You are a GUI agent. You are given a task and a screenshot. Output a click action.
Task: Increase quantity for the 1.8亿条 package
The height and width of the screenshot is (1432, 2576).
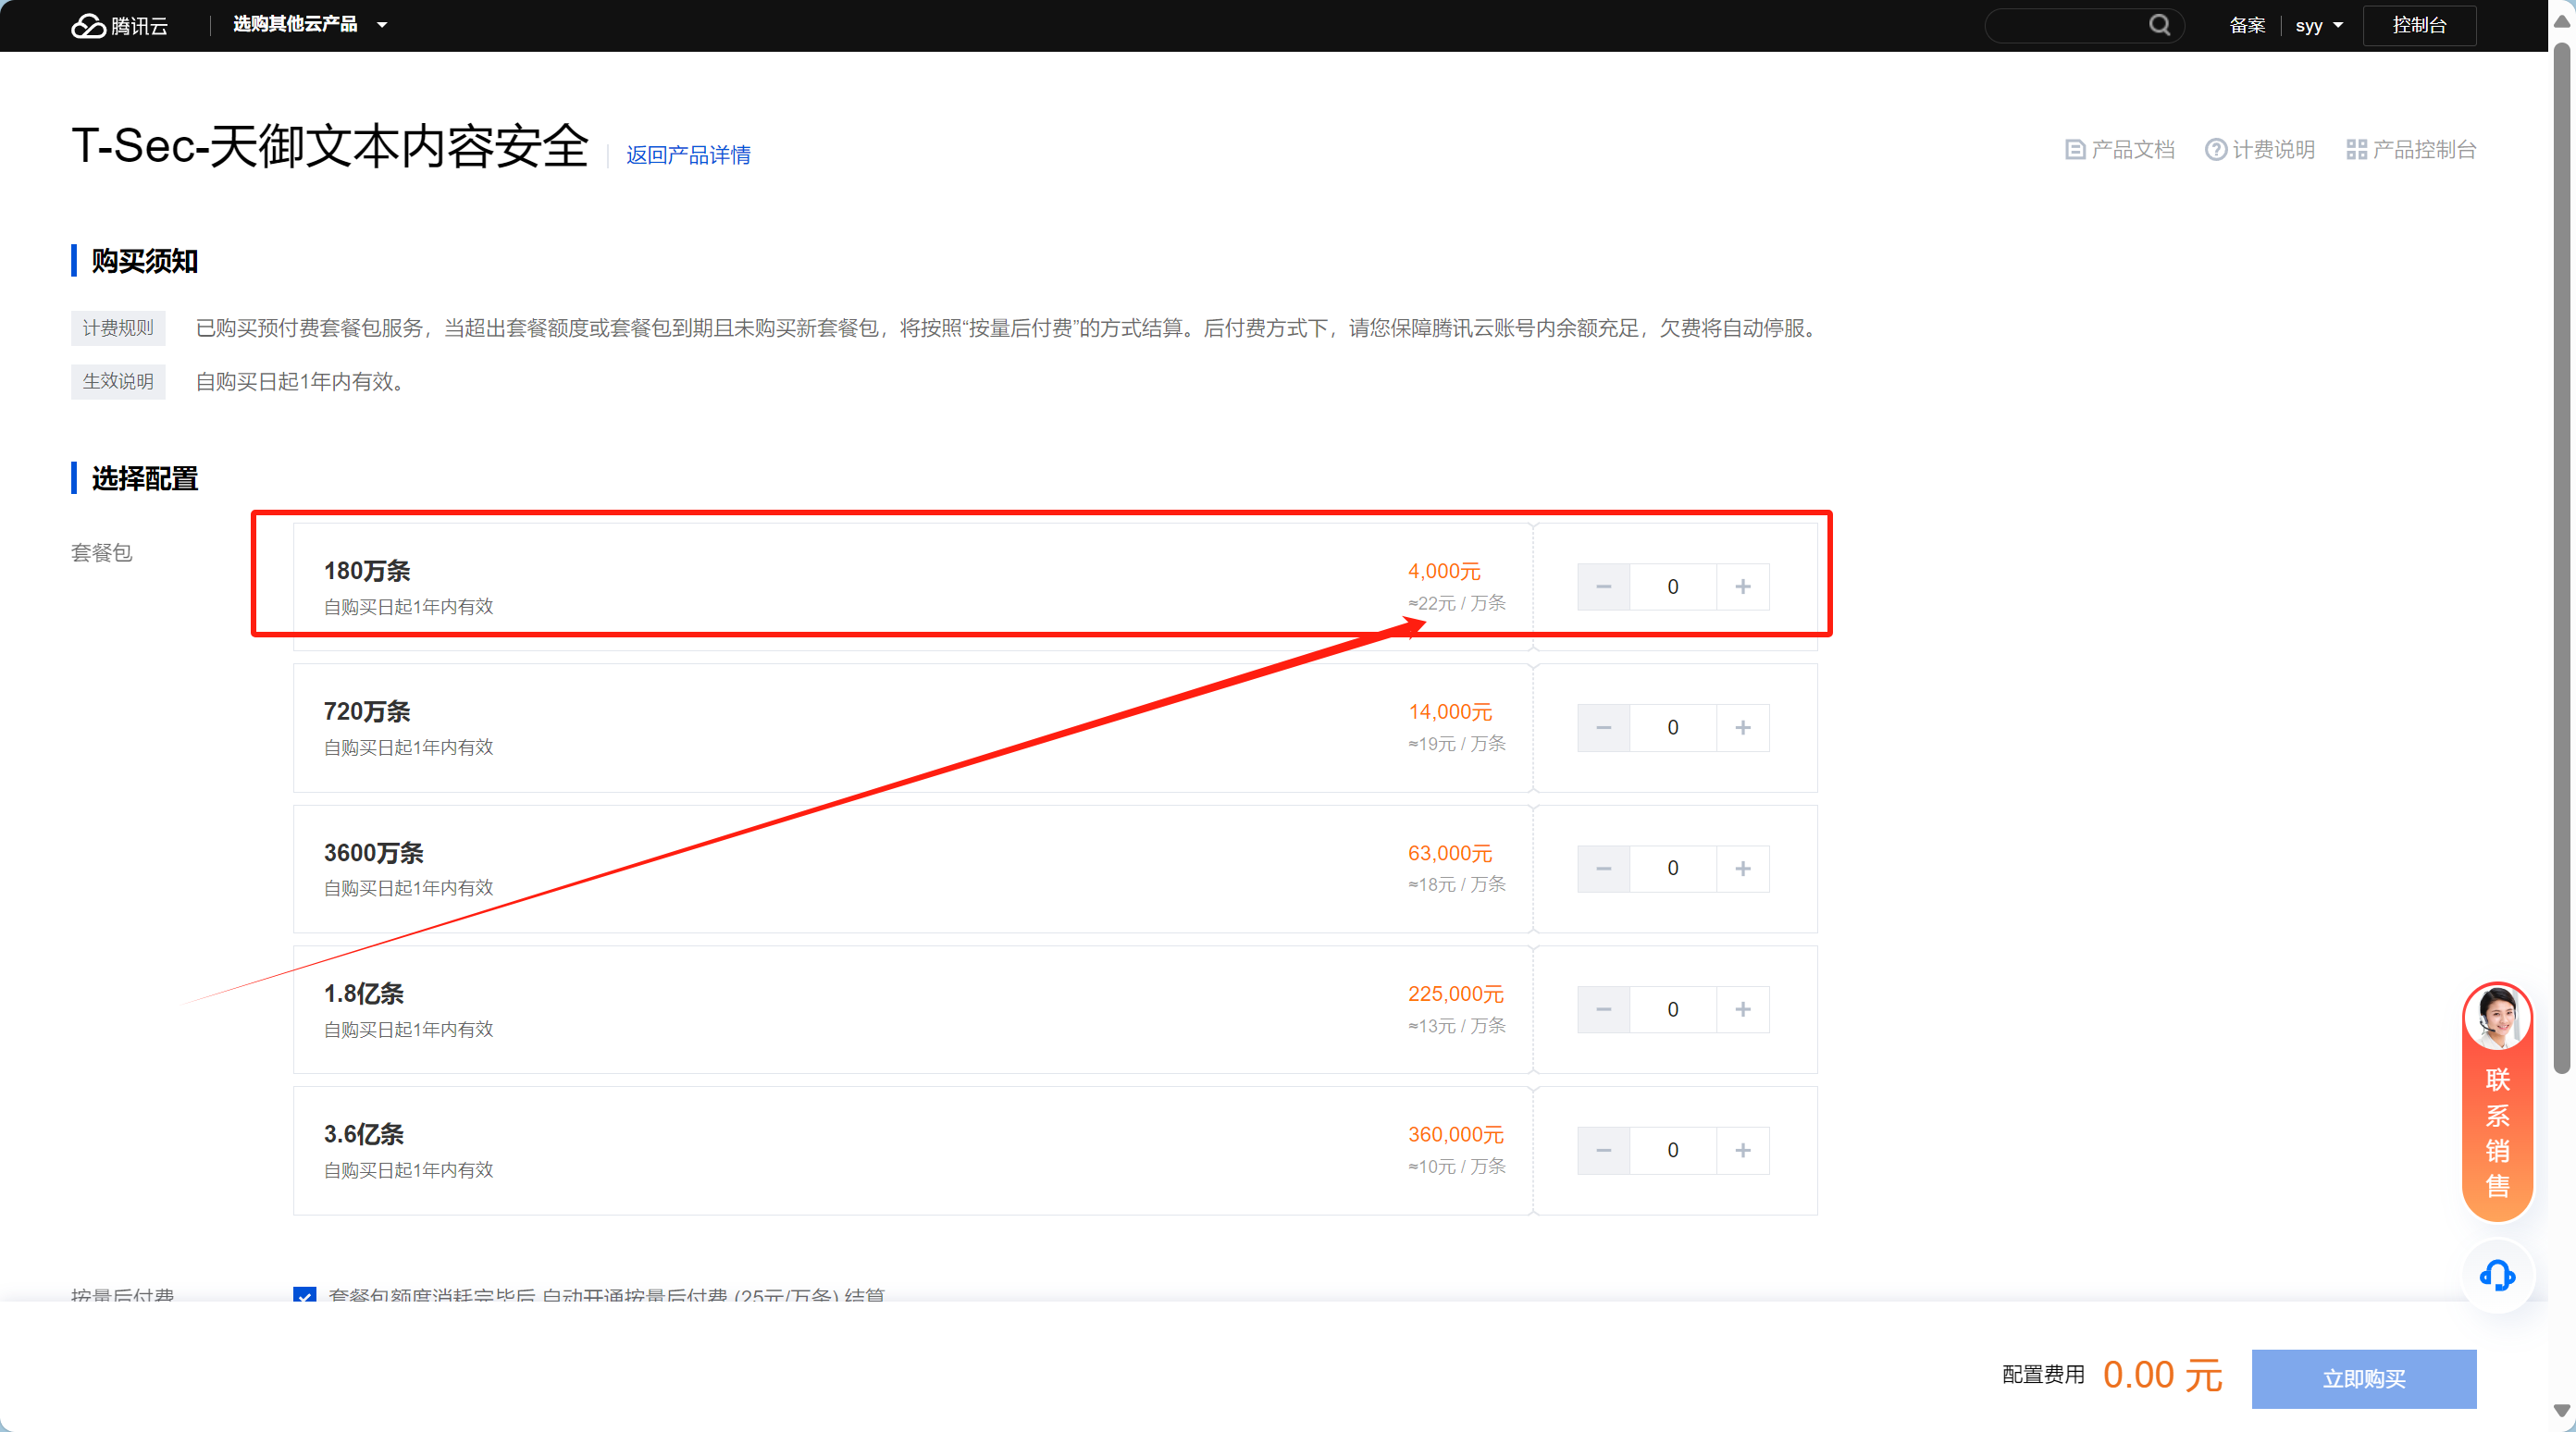1743,1010
